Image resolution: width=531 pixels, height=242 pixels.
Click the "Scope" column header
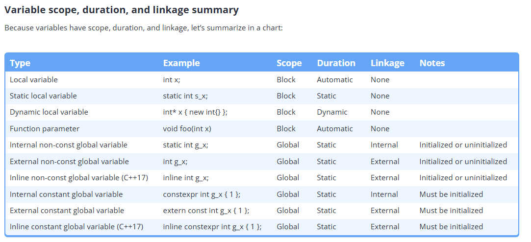289,63
